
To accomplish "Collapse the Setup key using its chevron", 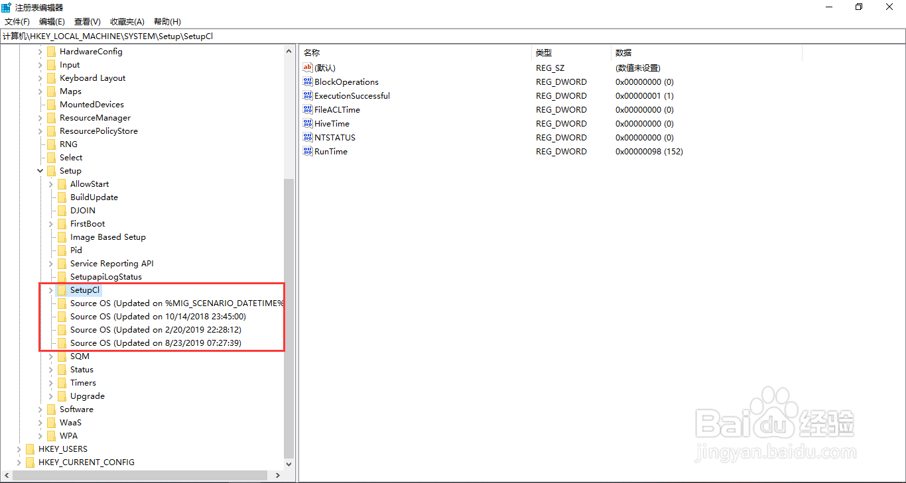I will pos(40,170).
